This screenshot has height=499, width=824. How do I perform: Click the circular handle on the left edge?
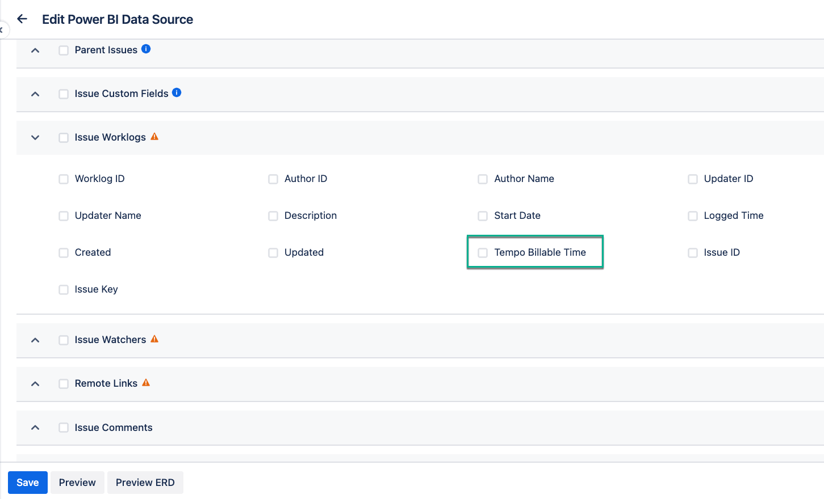point(2,29)
